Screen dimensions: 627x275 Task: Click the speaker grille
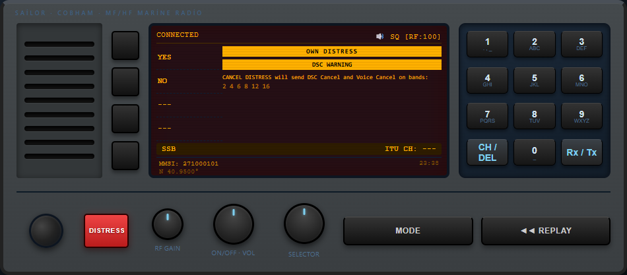coord(59,100)
